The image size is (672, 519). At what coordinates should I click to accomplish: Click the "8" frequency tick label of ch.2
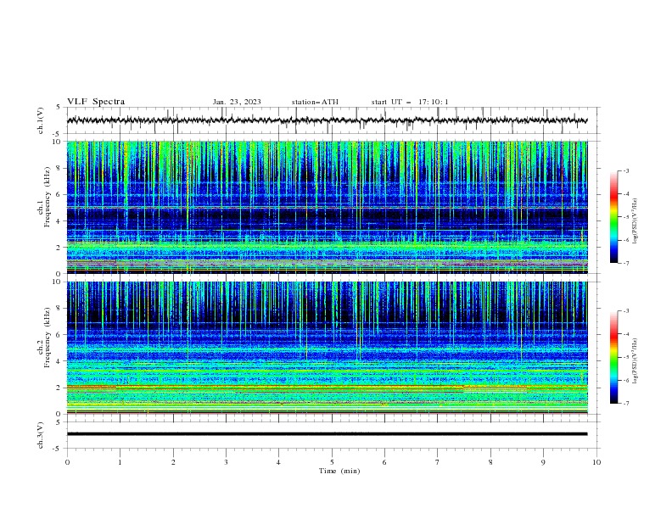pyautogui.click(x=59, y=309)
